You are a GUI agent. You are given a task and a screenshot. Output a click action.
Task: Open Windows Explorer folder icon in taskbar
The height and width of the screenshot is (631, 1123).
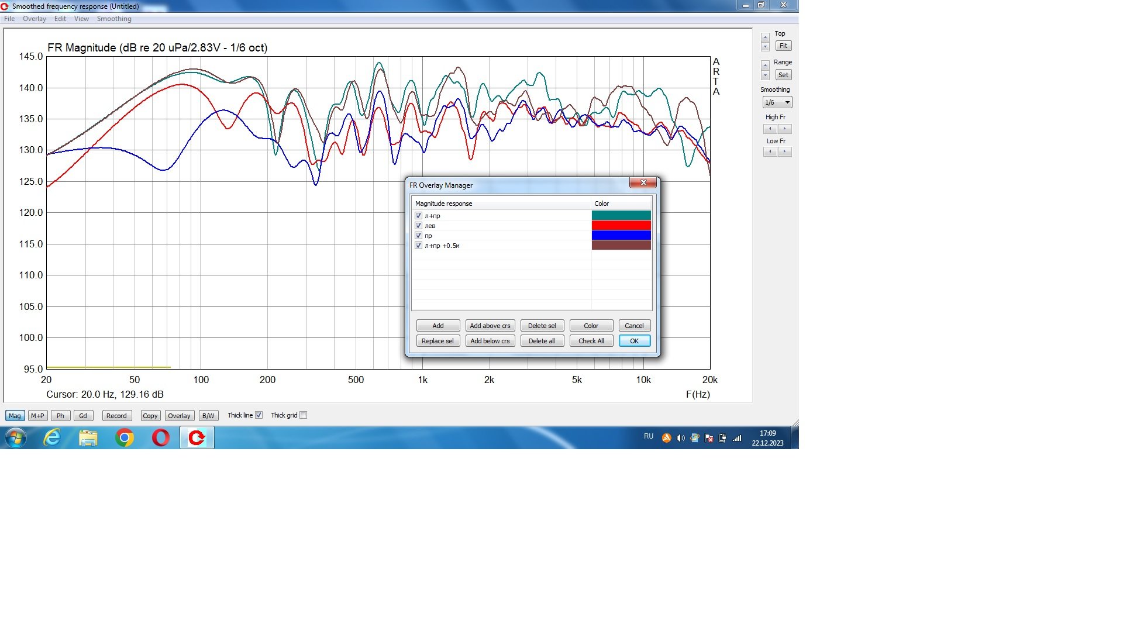88,437
